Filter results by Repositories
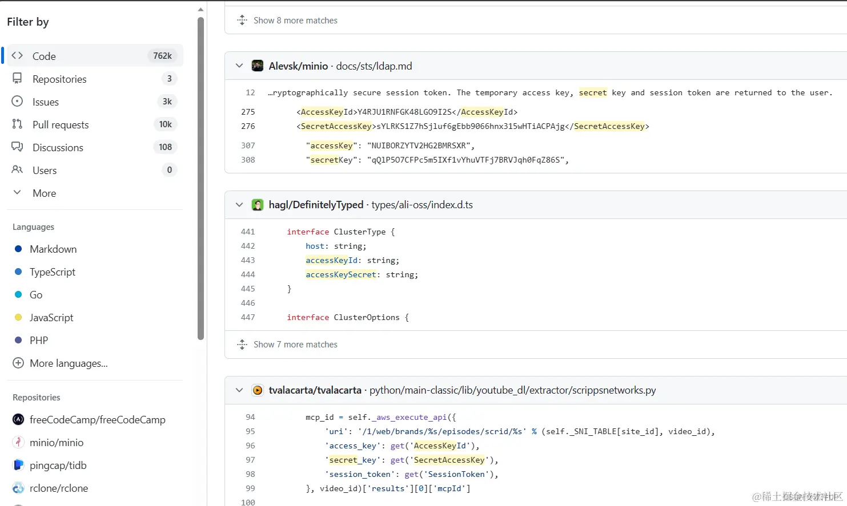 95,78
